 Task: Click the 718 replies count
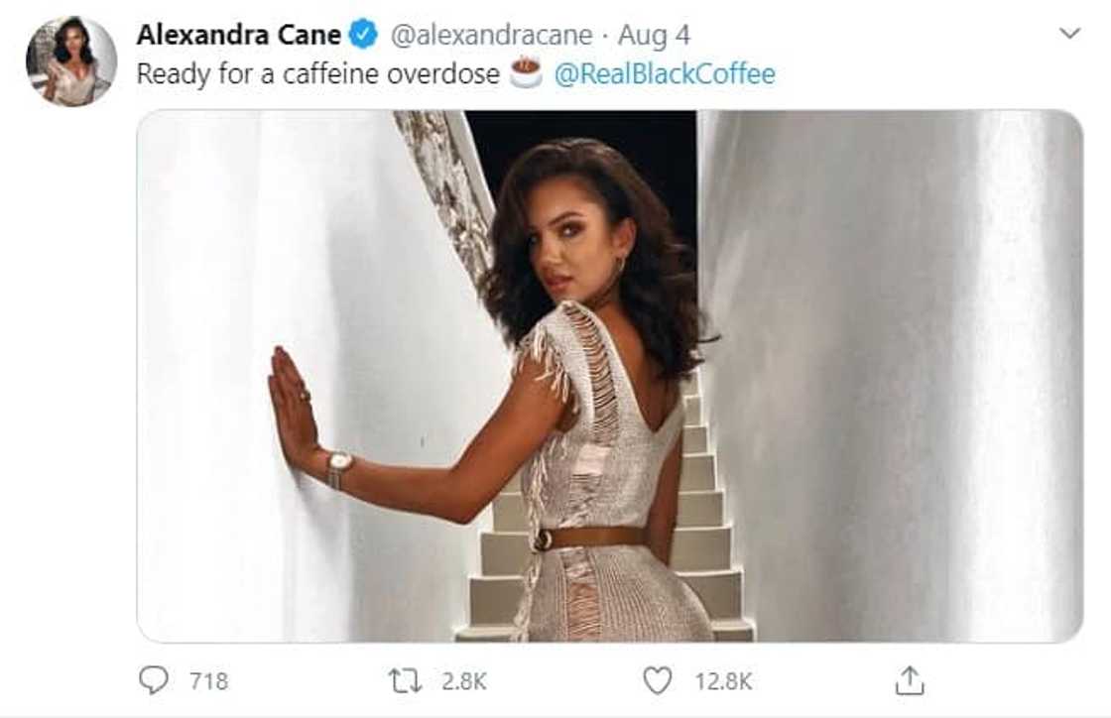point(208,681)
